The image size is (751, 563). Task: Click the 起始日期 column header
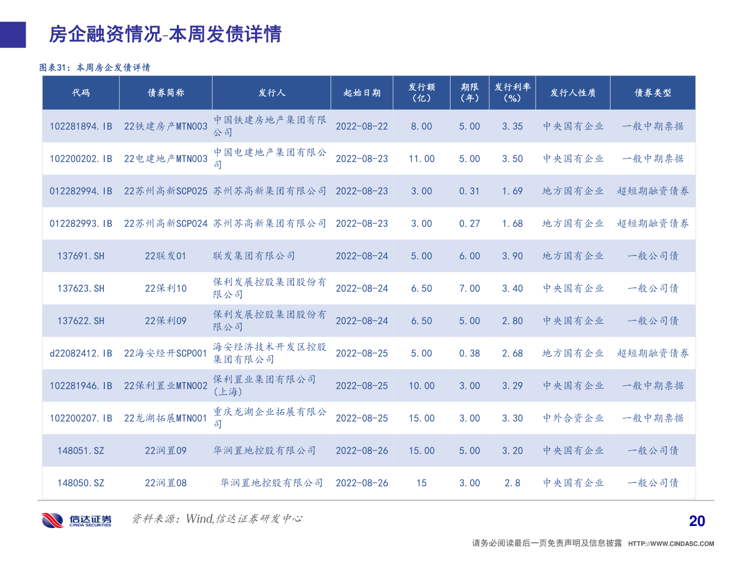(362, 93)
